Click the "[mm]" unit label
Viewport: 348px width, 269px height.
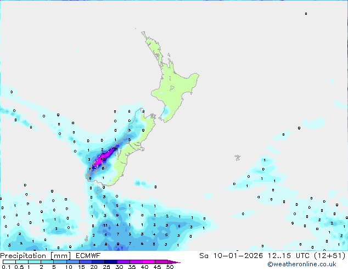60,256
